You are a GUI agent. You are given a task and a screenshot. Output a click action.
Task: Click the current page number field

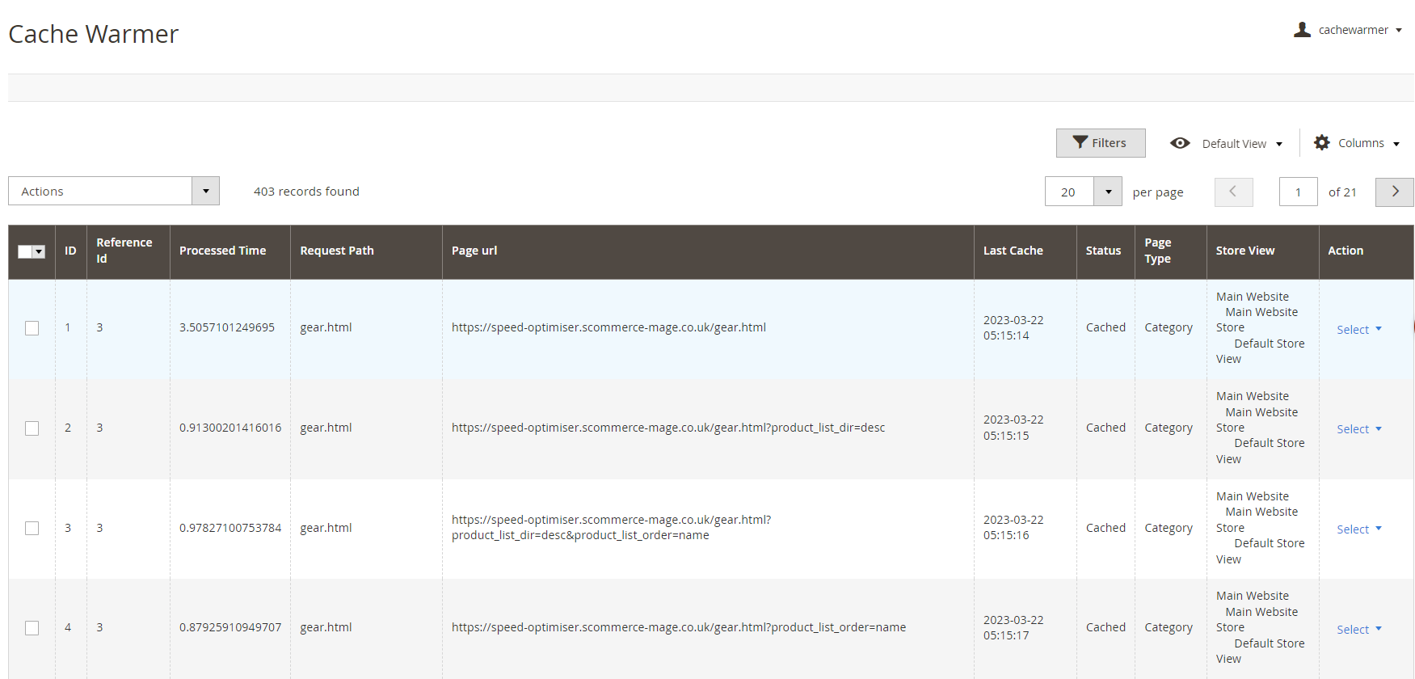tap(1298, 192)
